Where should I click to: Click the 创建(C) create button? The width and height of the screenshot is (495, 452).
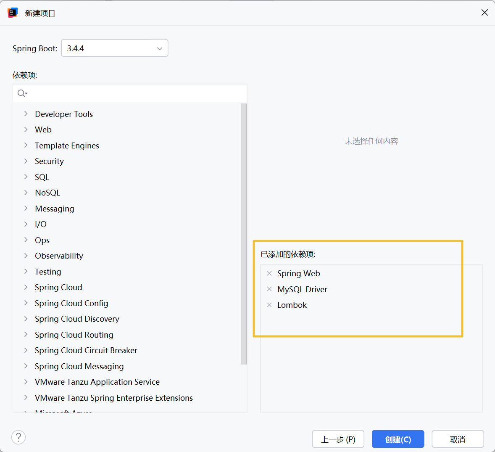(398, 439)
